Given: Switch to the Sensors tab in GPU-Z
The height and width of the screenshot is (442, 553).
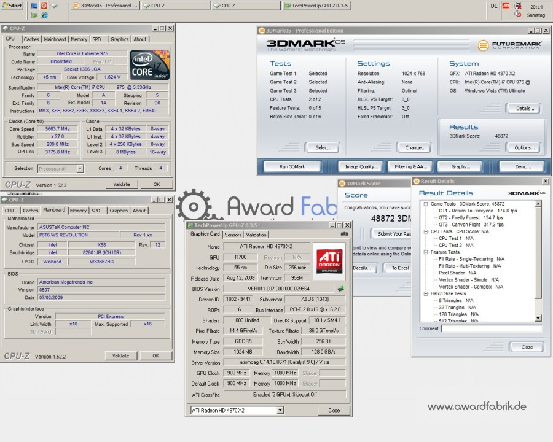Looking at the screenshot, I should [x=233, y=235].
